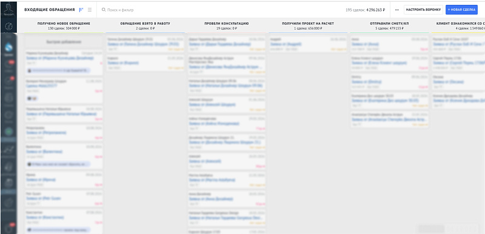This screenshot has width=485, height=234.
Task: Click the search magnifier icon
Action: tap(104, 10)
